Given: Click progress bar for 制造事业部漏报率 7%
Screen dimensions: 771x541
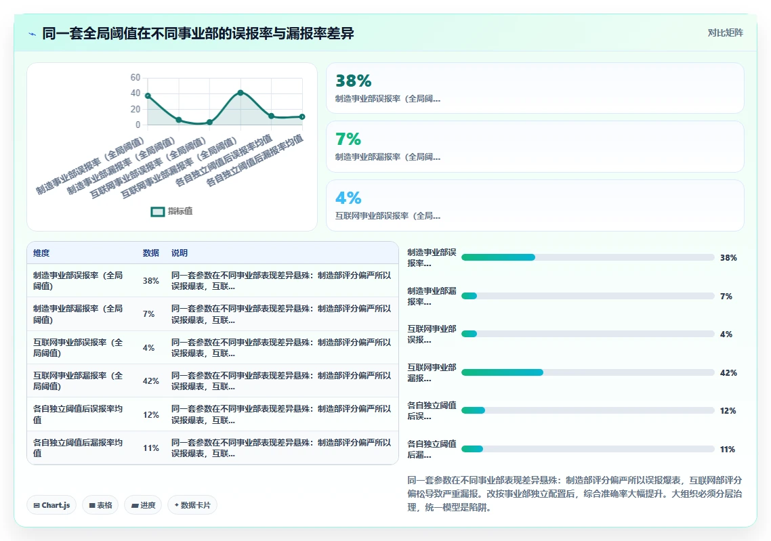Looking at the screenshot, I should (587, 296).
